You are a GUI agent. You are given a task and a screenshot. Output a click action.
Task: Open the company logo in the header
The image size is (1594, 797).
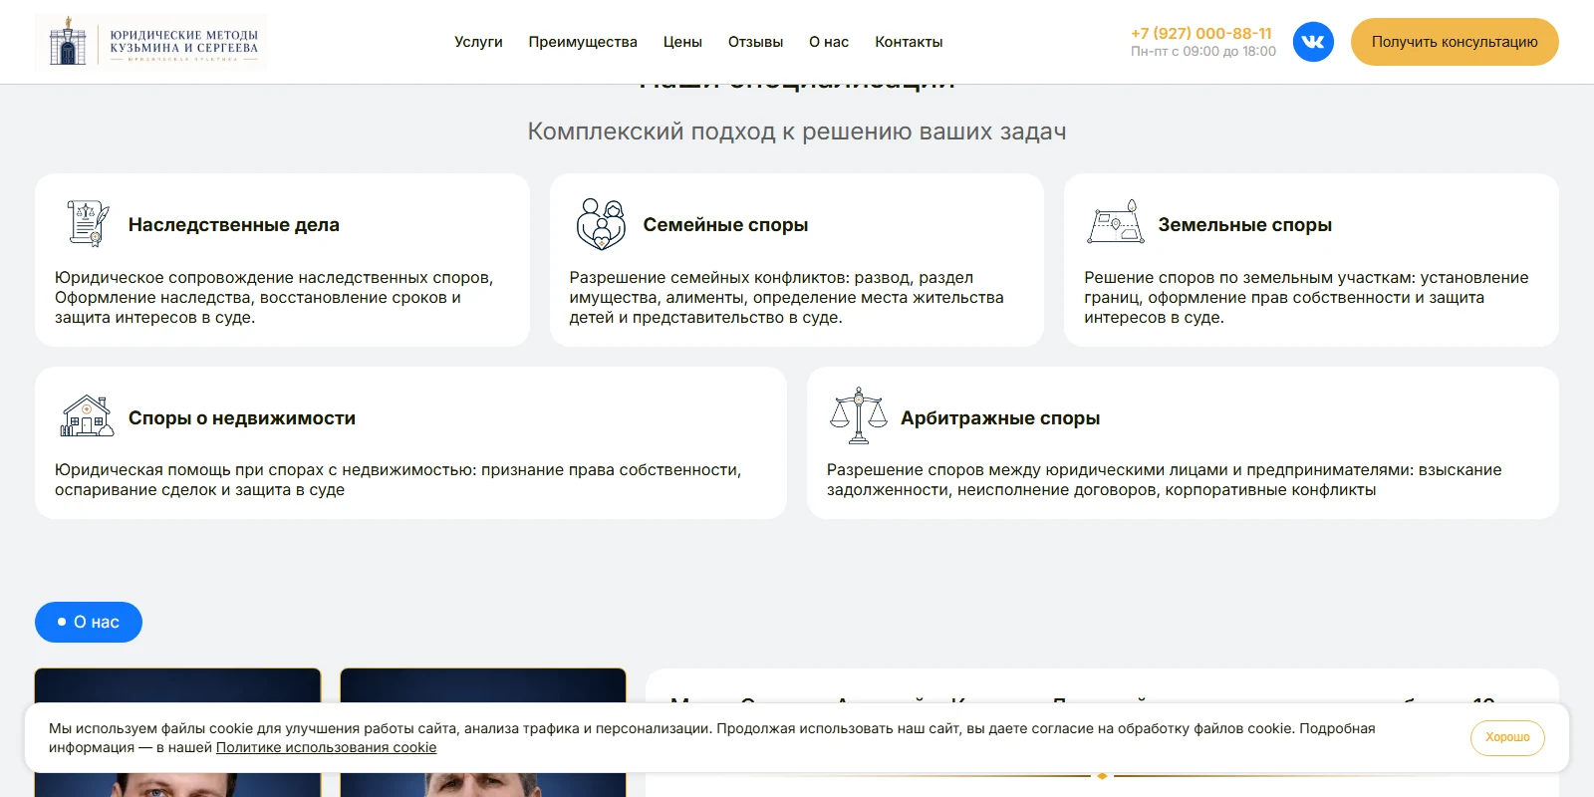tap(151, 42)
